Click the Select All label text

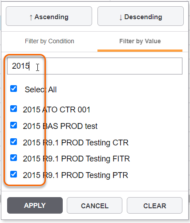click(x=40, y=90)
